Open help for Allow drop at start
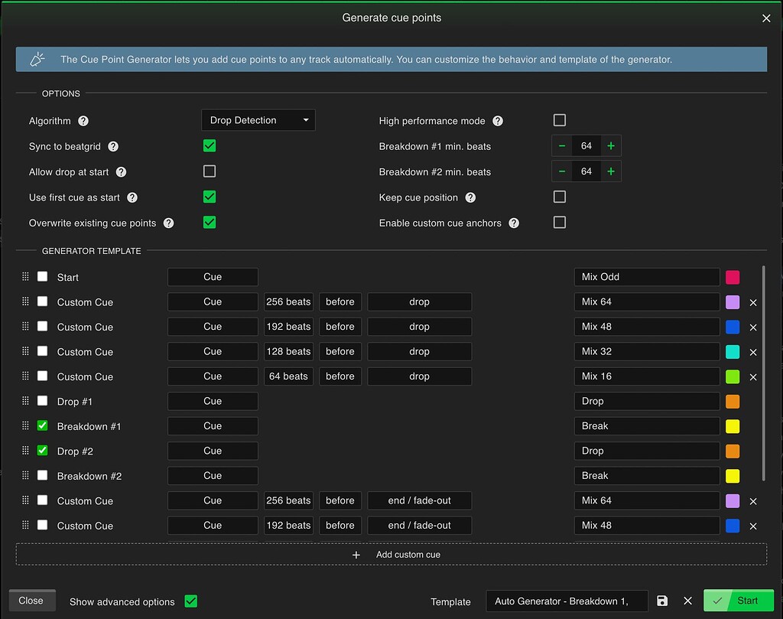 (x=121, y=171)
